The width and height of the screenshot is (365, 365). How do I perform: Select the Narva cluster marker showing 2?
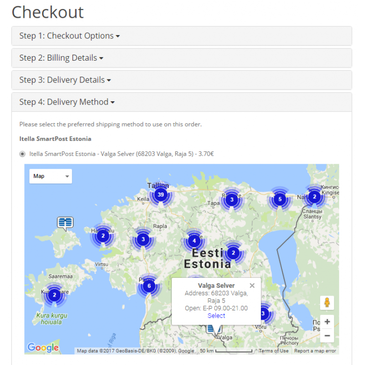coord(314,197)
